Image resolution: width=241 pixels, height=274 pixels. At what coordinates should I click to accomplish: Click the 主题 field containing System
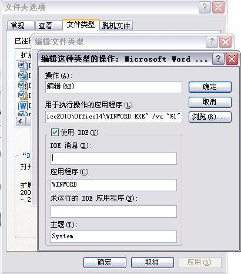pyautogui.click(x=113, y=236)
